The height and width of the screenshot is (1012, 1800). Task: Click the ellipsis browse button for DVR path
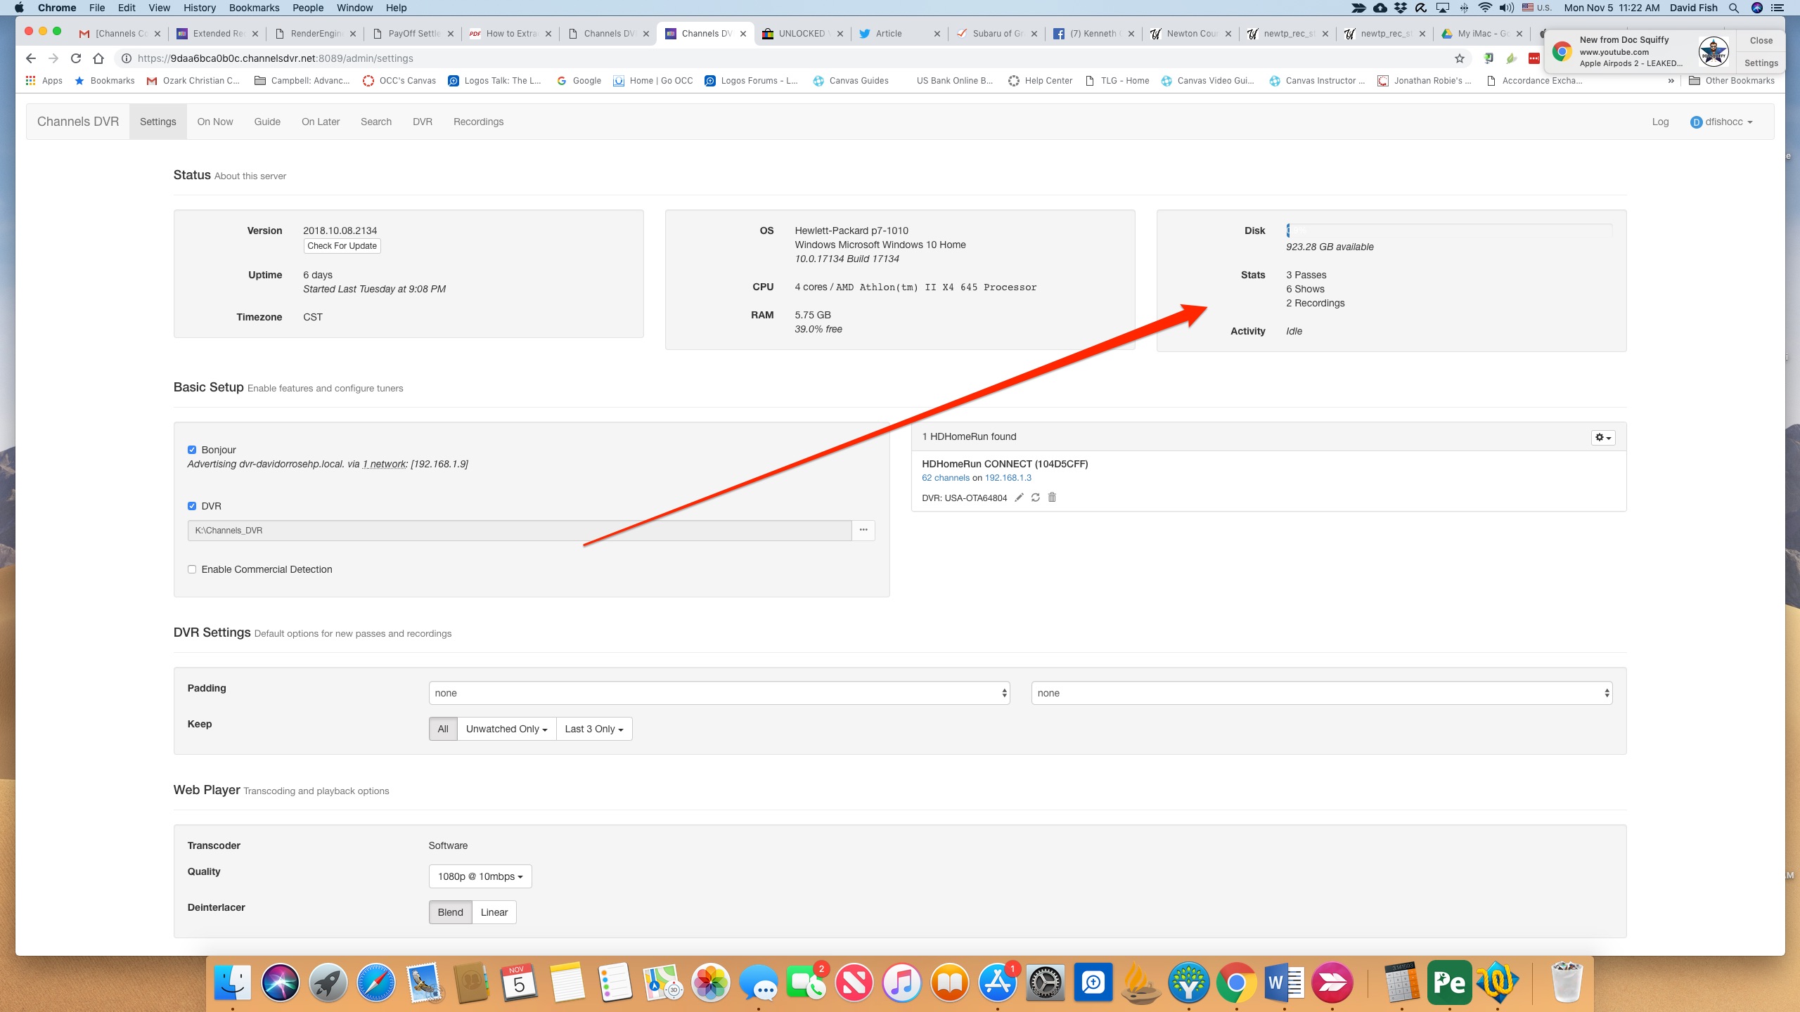click(x=863, y=530)
